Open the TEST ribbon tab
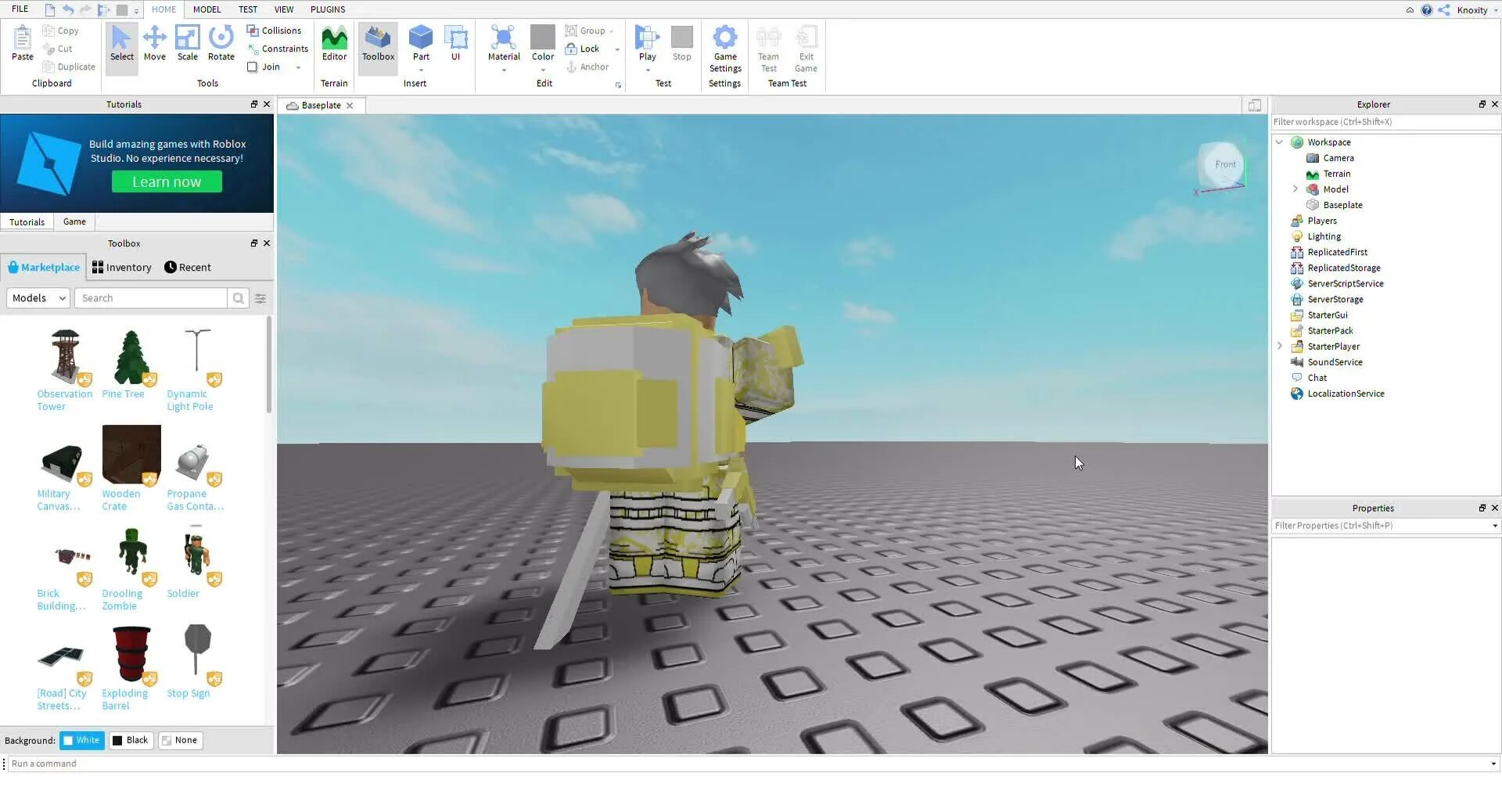Screen dimensions: 1502x798 247,9
